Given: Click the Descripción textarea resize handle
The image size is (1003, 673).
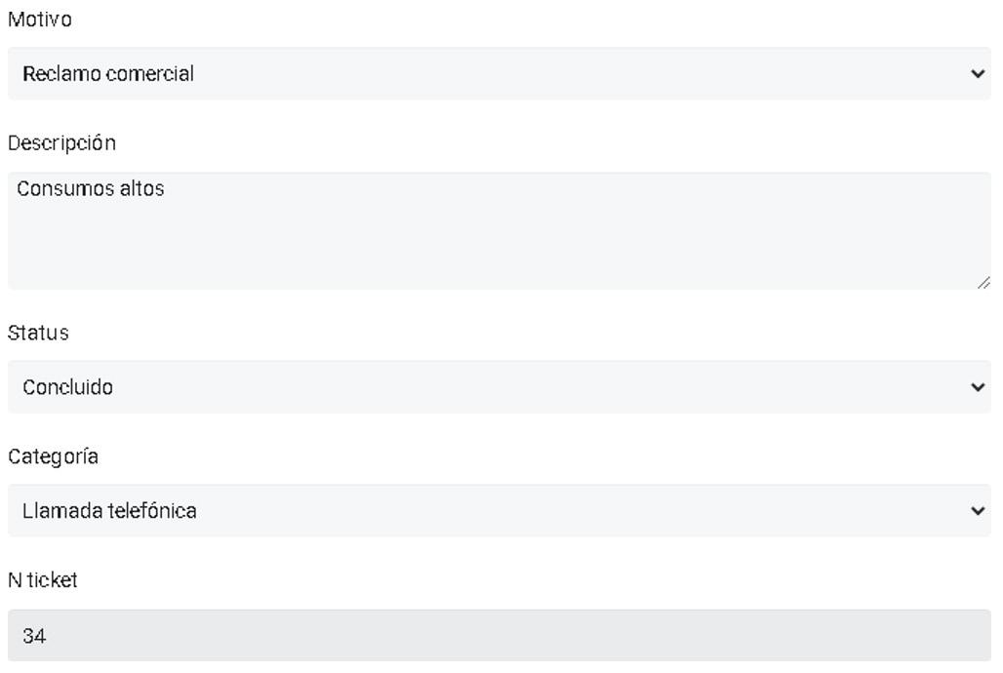Looking at the screenshot, I should (983, 282).
